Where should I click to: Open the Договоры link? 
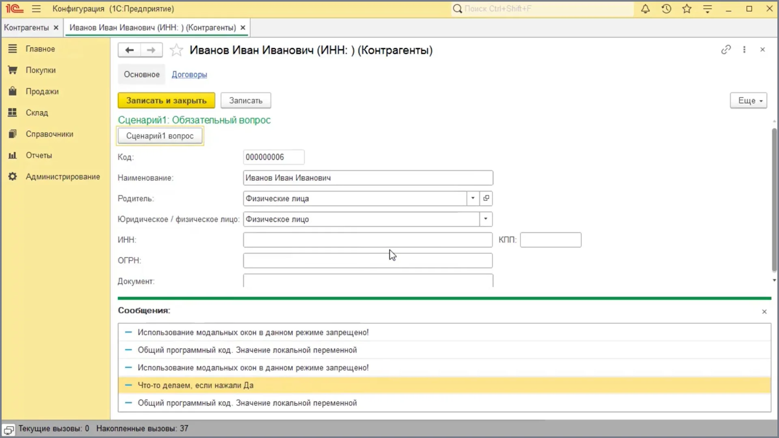pos(189,75)
